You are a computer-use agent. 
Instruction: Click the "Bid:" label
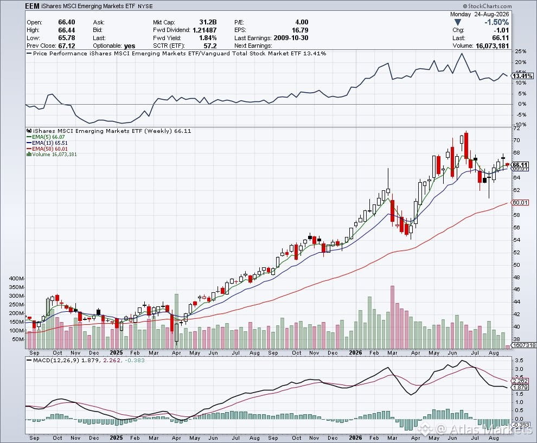98,30
